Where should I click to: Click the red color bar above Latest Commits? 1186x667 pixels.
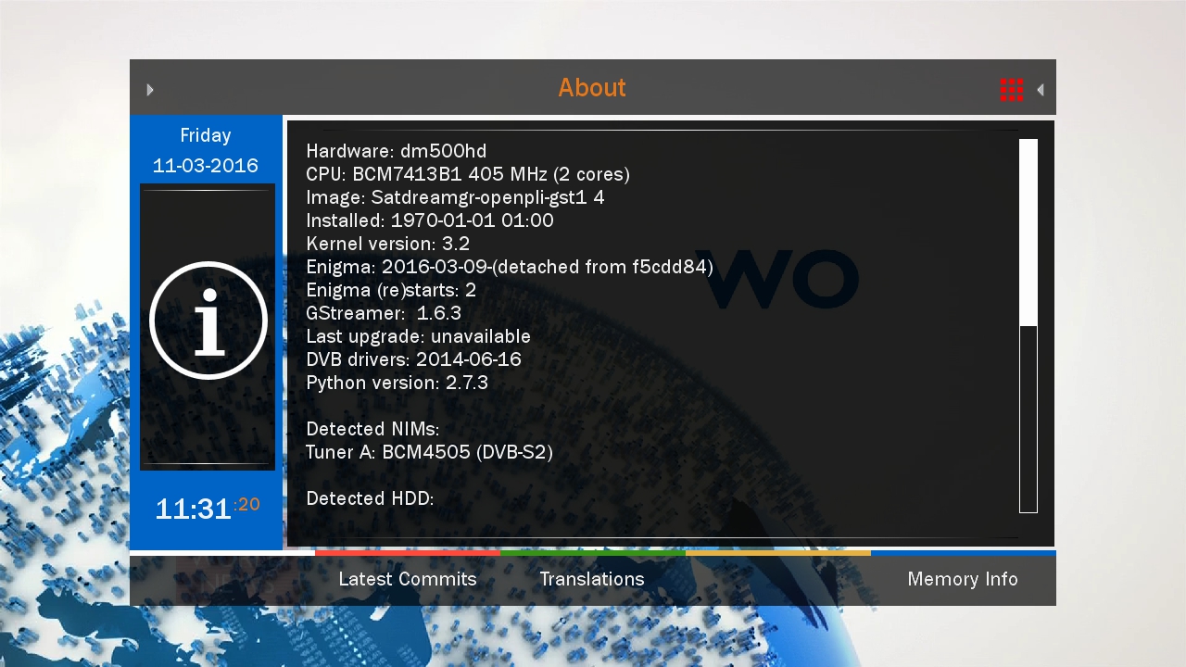(x=408, y=553)
